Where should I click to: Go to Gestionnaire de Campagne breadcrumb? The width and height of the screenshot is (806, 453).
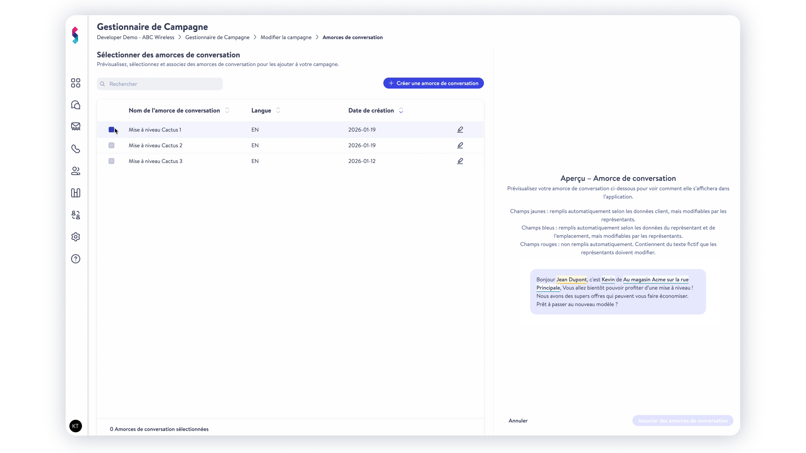217,37
